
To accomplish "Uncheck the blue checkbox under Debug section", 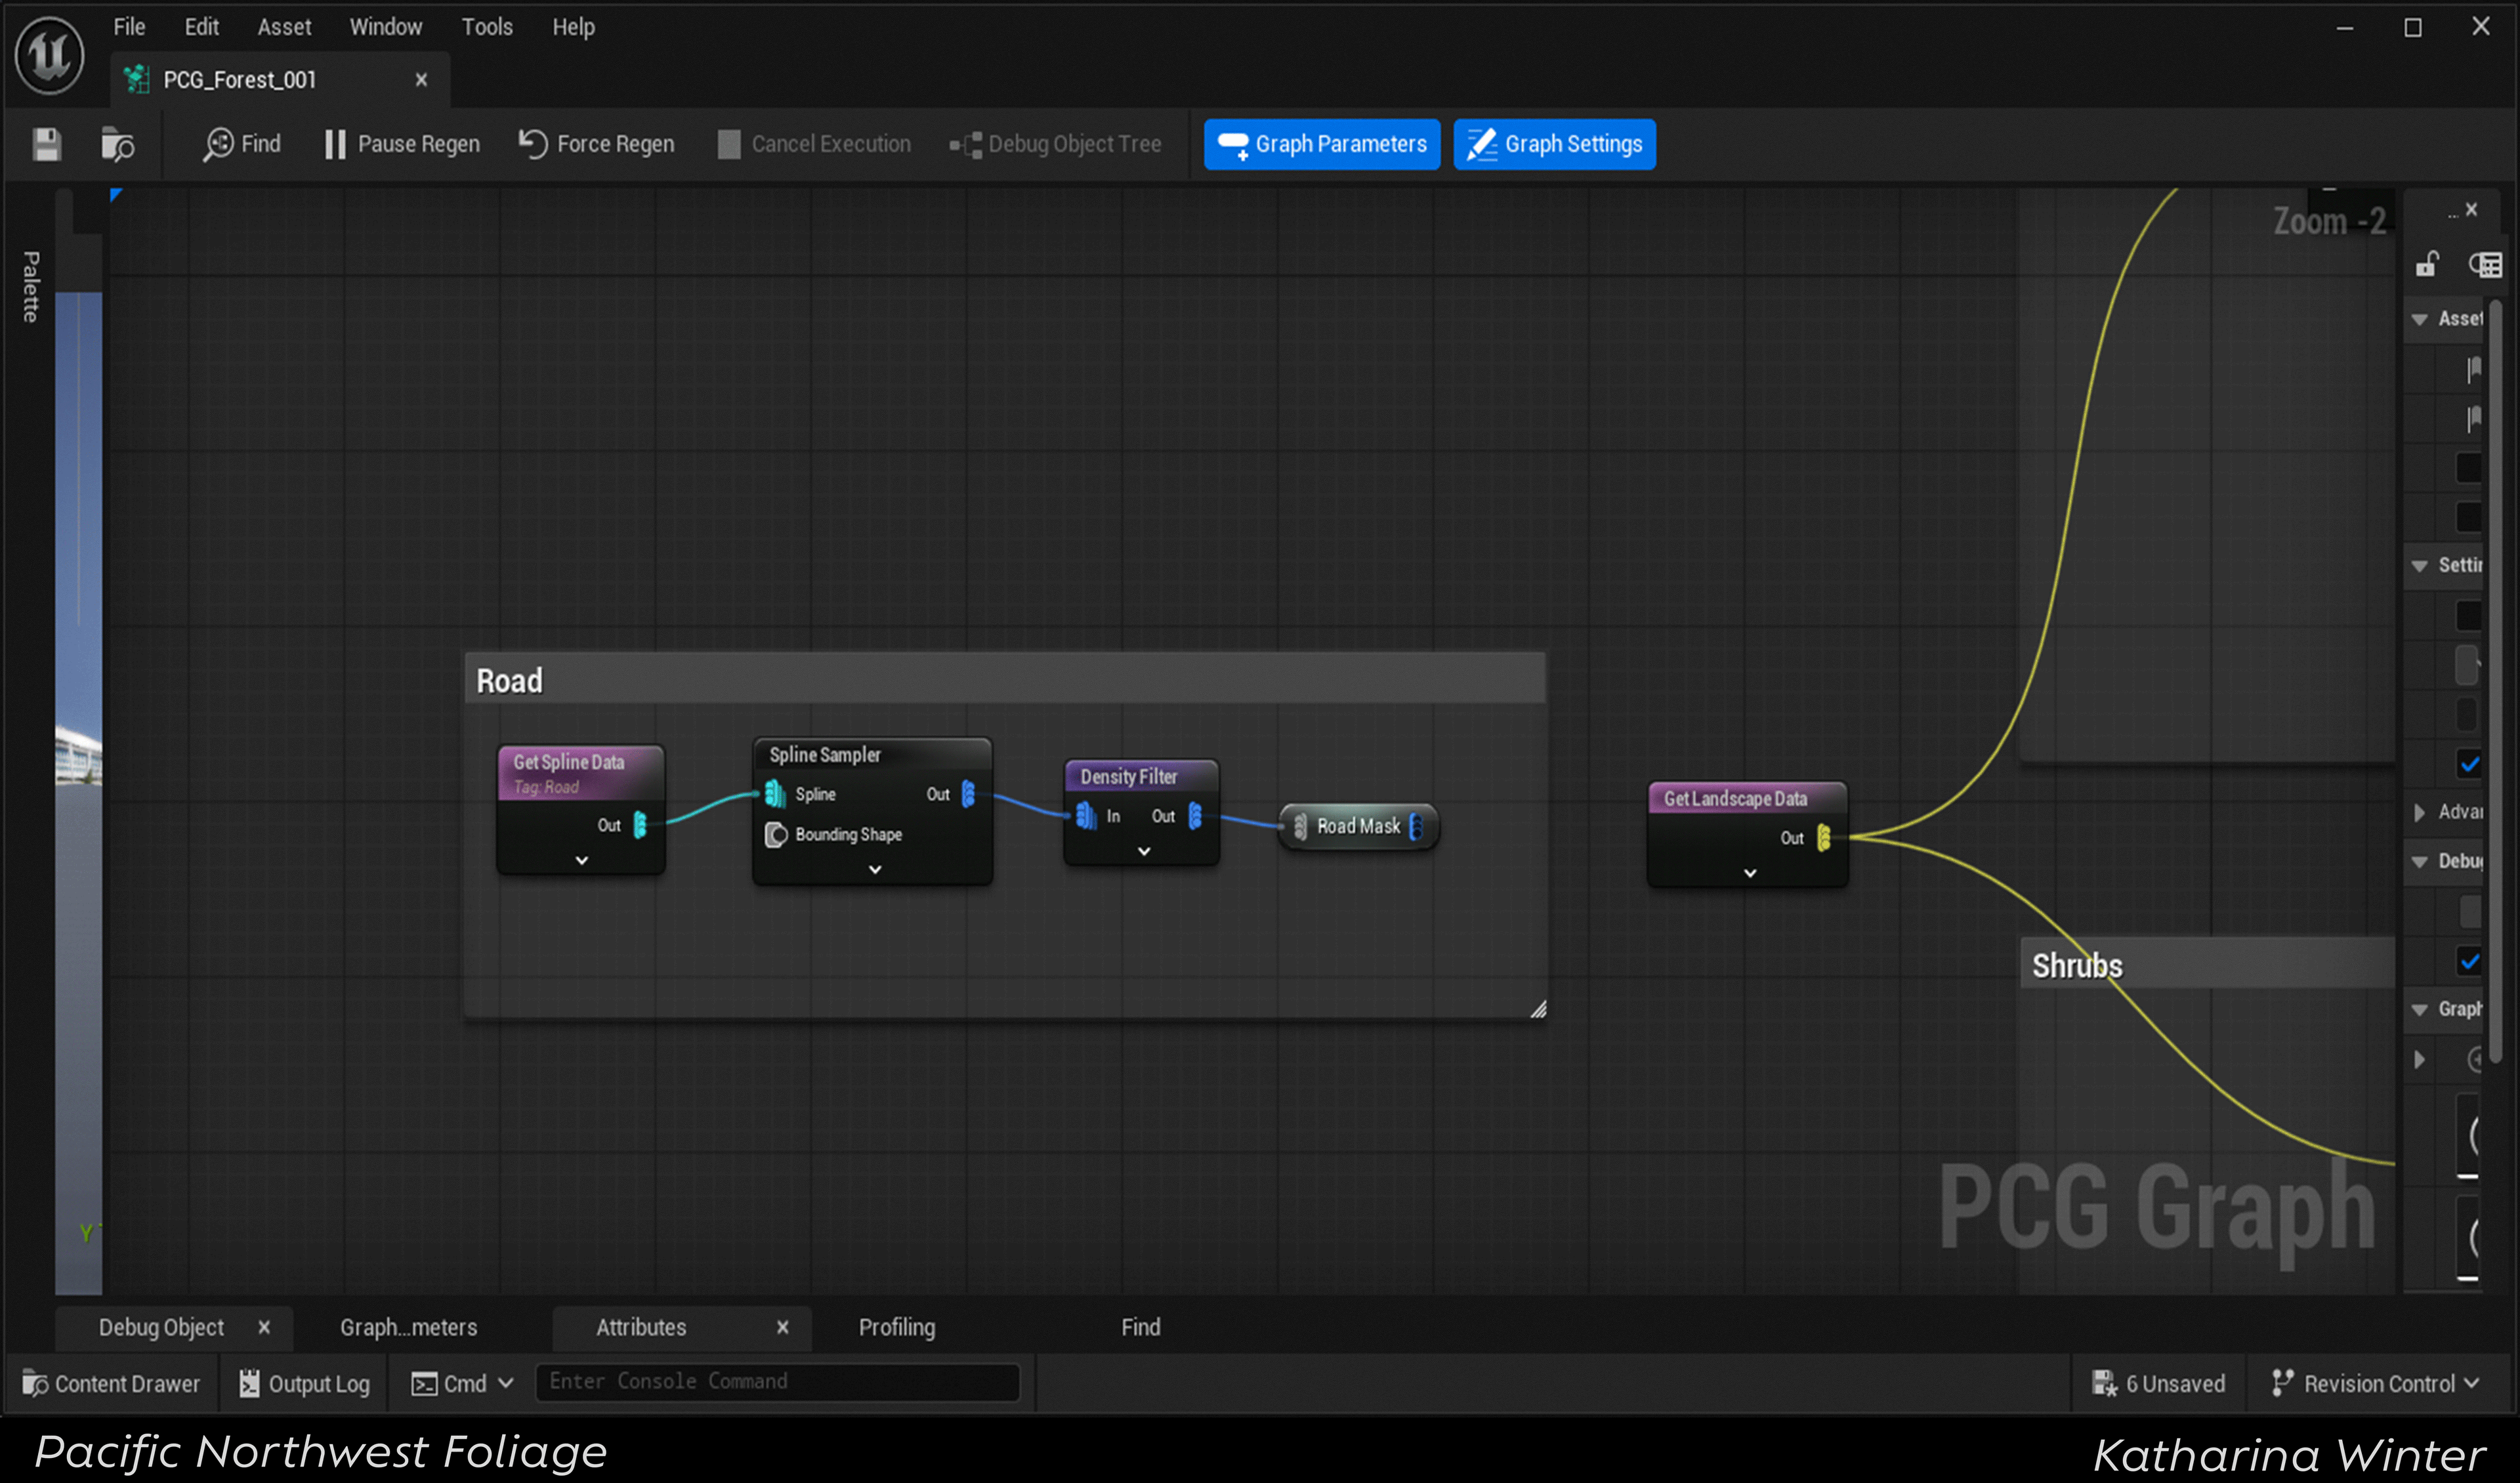I will pyautogui.click(x=2469, y=961).
